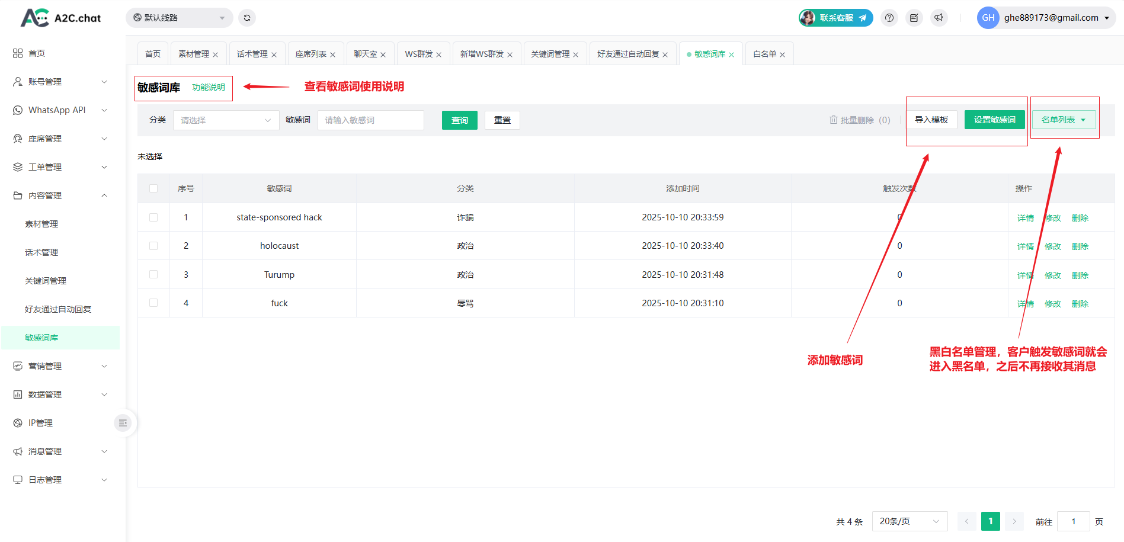Click the refresh icon beside the line selector
Screen dimensions: 1124x542
[x=247, y=18]
